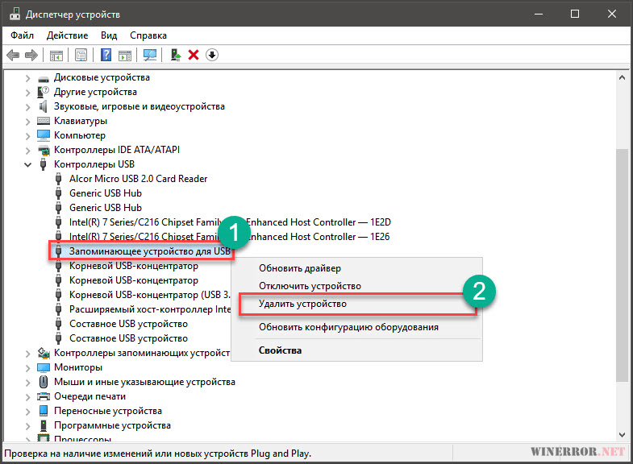
Task: Click the mouse icon beside Мыши и иные
Action: click(x=44, y=382)
